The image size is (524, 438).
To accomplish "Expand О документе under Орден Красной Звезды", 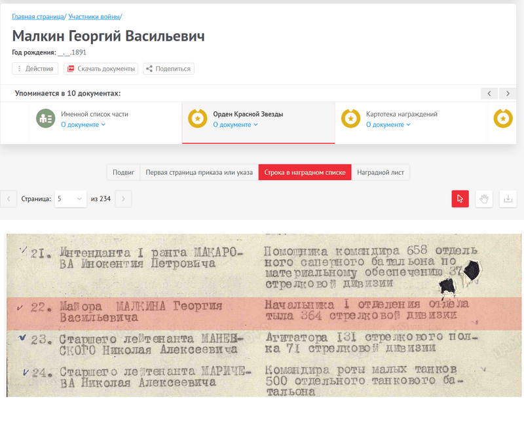I will 236,124.
